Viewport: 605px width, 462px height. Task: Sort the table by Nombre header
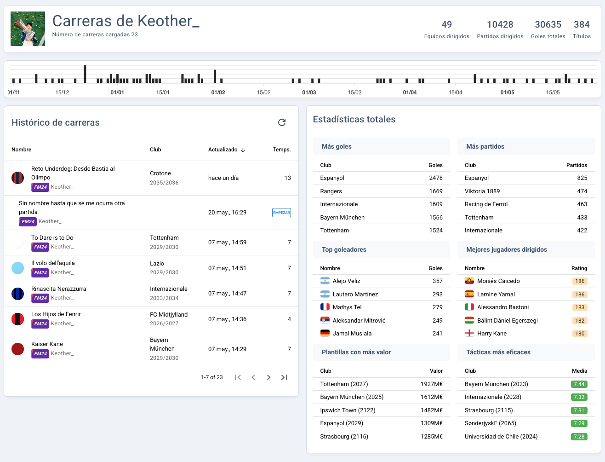click(x=22, y=150)
